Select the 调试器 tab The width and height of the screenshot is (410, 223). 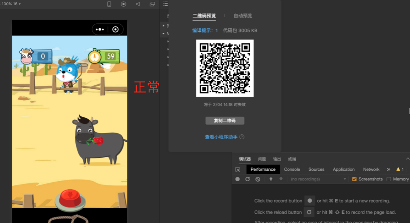pos(245,159)
